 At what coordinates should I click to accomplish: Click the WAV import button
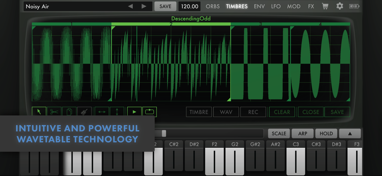coord(226,112)
